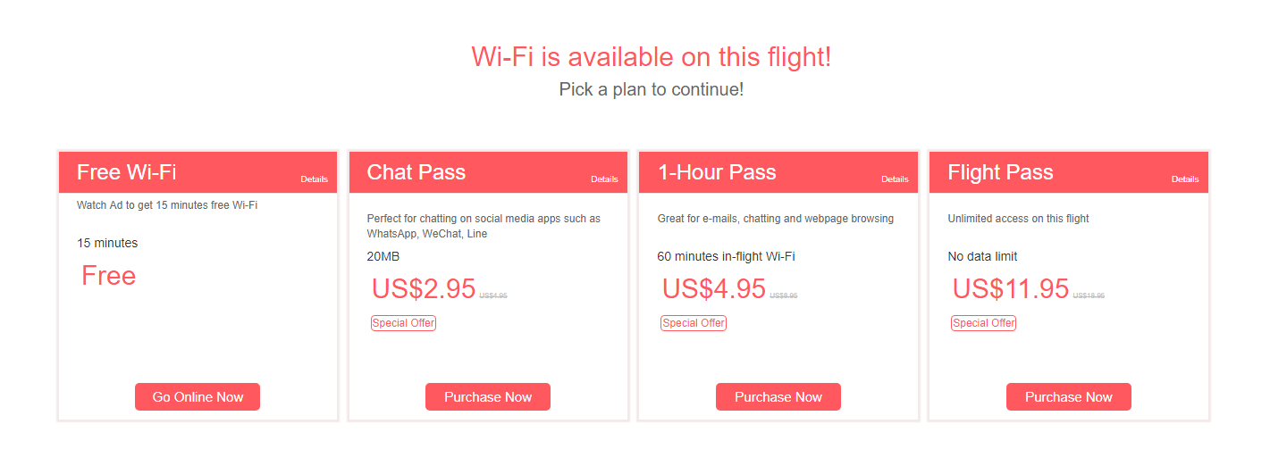This screenshot has height=474, width=1287.
Task: Click the Go Online Now button
Action: (198, 397)
